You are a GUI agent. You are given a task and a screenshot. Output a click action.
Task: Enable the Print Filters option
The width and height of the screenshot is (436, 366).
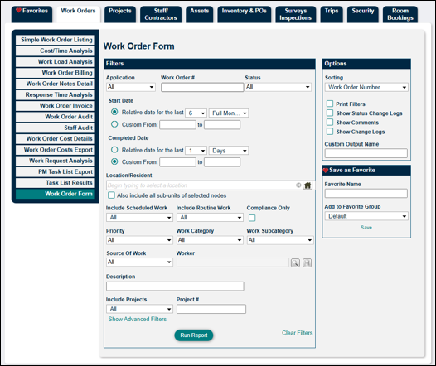point(330,104)
